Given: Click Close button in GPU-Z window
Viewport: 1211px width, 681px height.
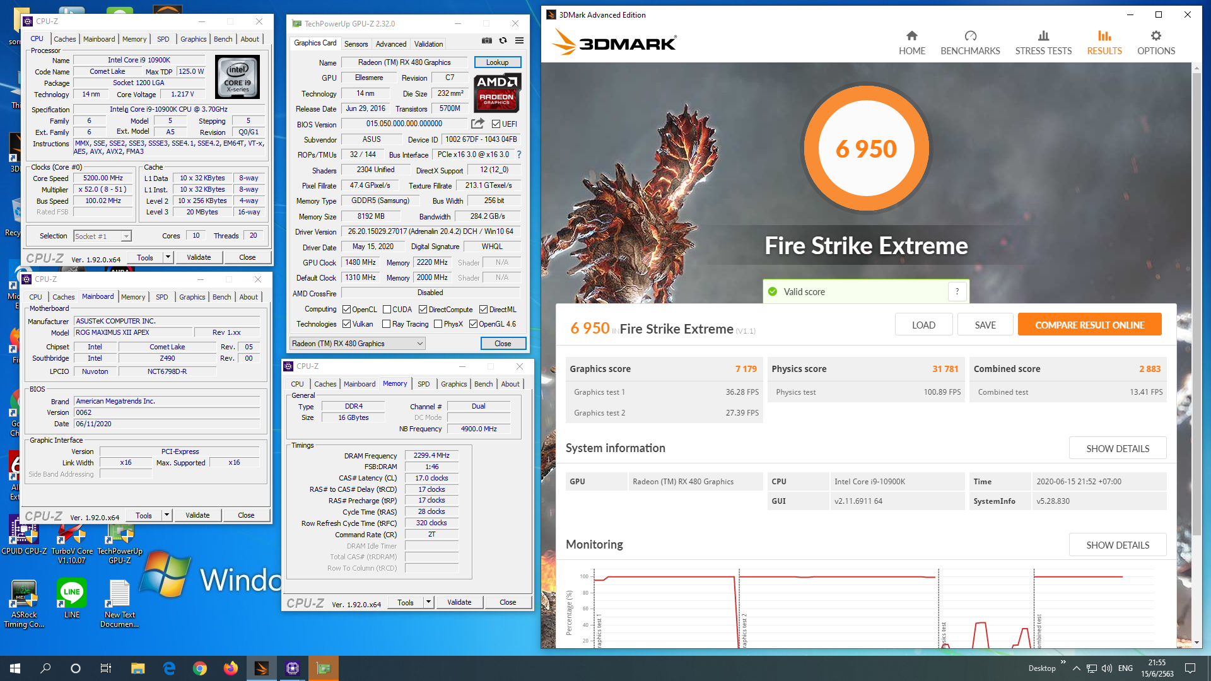Looking at the screenshot, I should pyautogui.click(x=503, y=344).
